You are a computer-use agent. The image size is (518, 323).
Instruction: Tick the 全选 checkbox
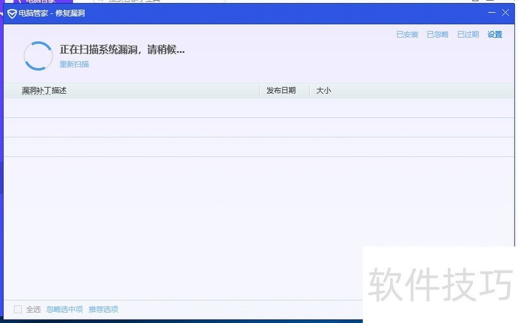click(18, 309)
